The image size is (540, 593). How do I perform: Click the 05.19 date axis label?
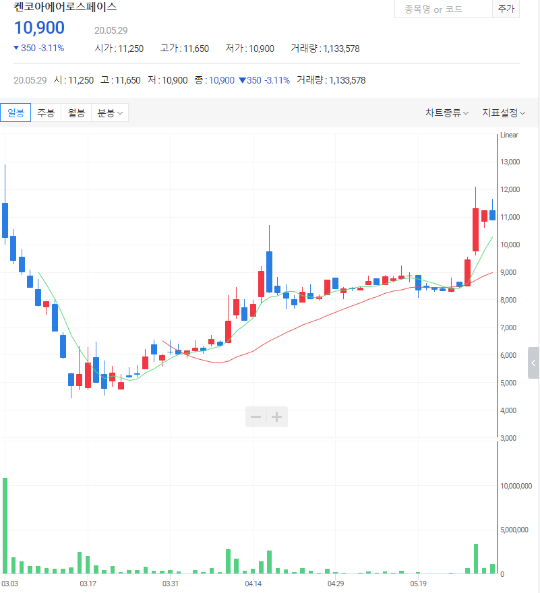tap(418, 584)
